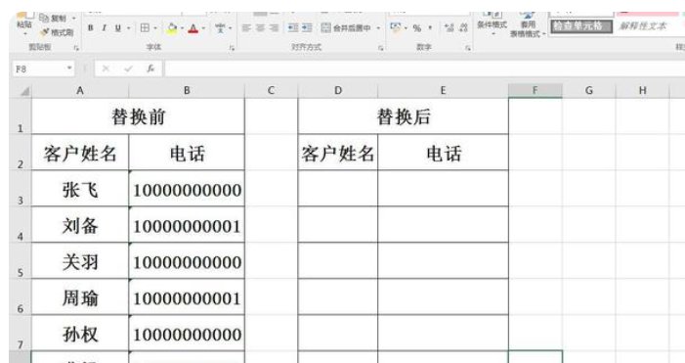Expand the accounting format dropdown arrow
685x363 pixels.
pos(406,28)
